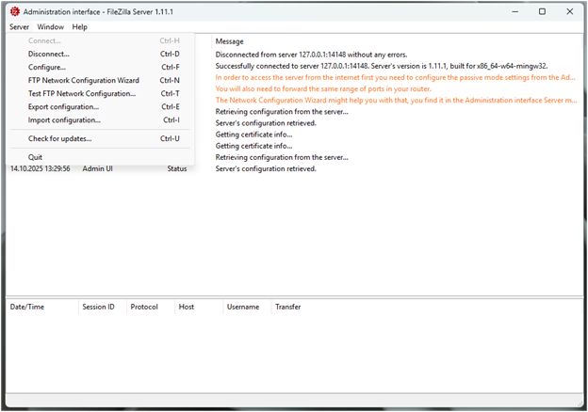Screen dimensions: 588x412
Task: Open the Server menu
Action: pyautogui.click(x=19, y=27)
